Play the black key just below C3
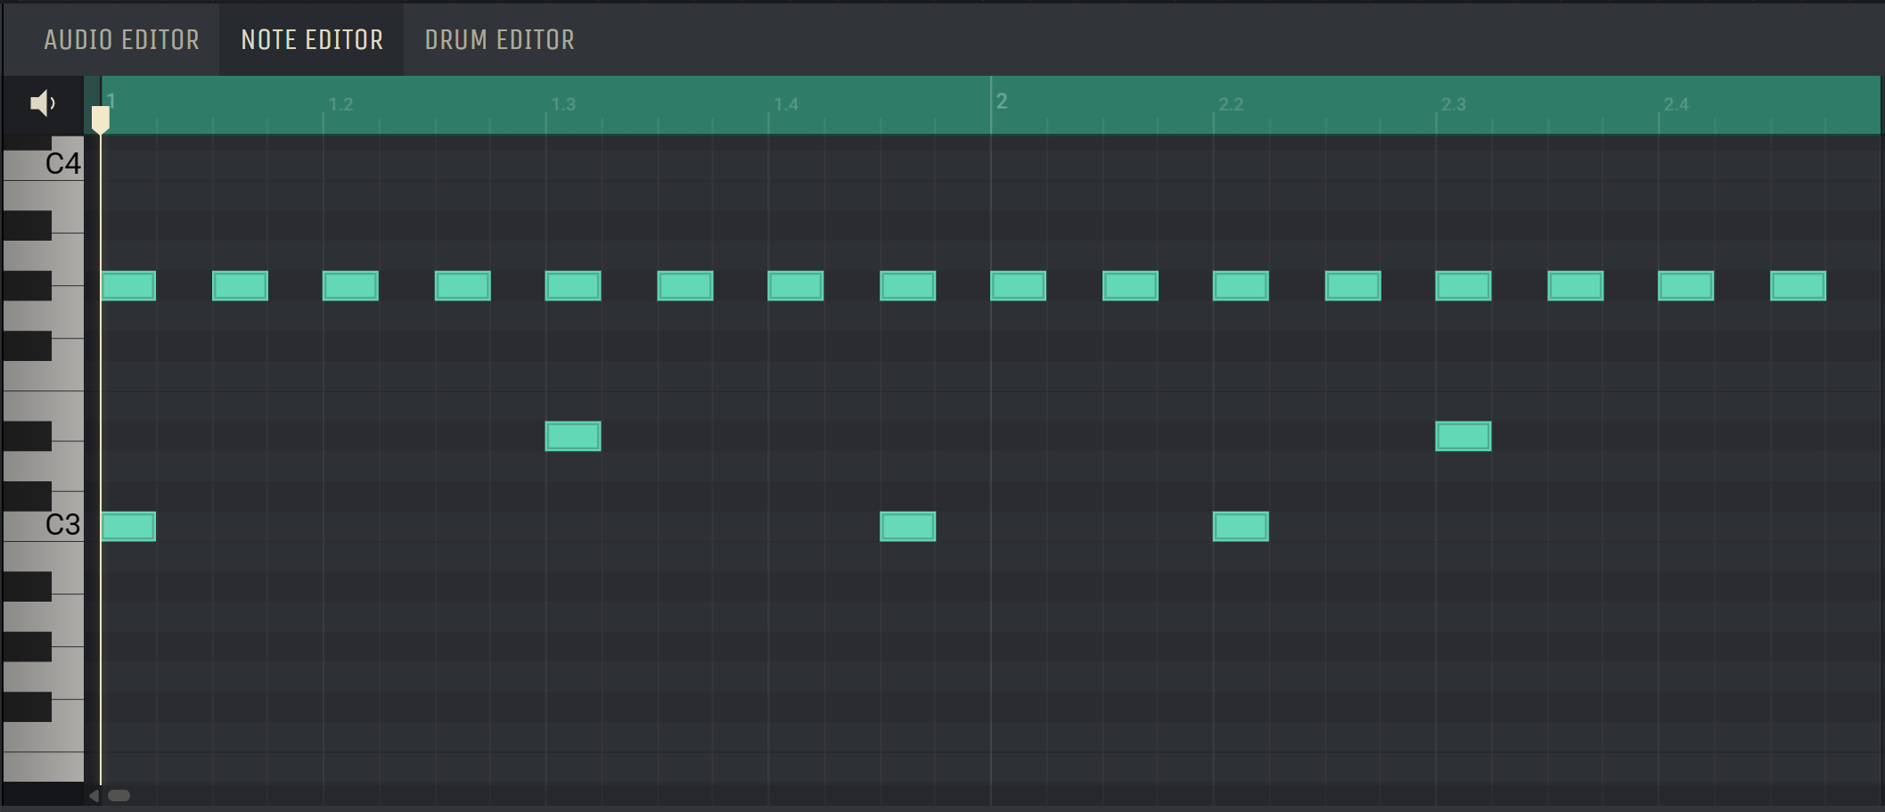This screenshot has width=1885, height=812. click(x=28, y=586)
